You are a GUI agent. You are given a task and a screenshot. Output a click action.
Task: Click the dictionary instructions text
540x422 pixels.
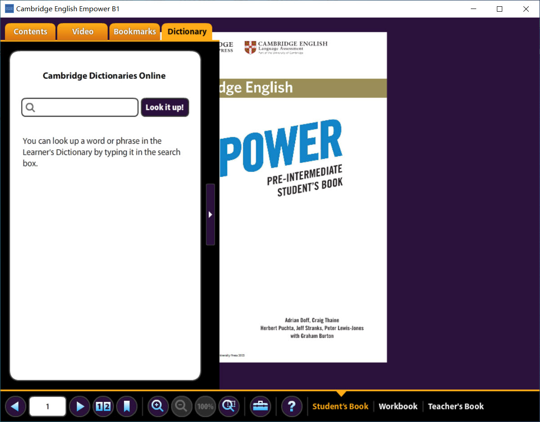point(102,152)
